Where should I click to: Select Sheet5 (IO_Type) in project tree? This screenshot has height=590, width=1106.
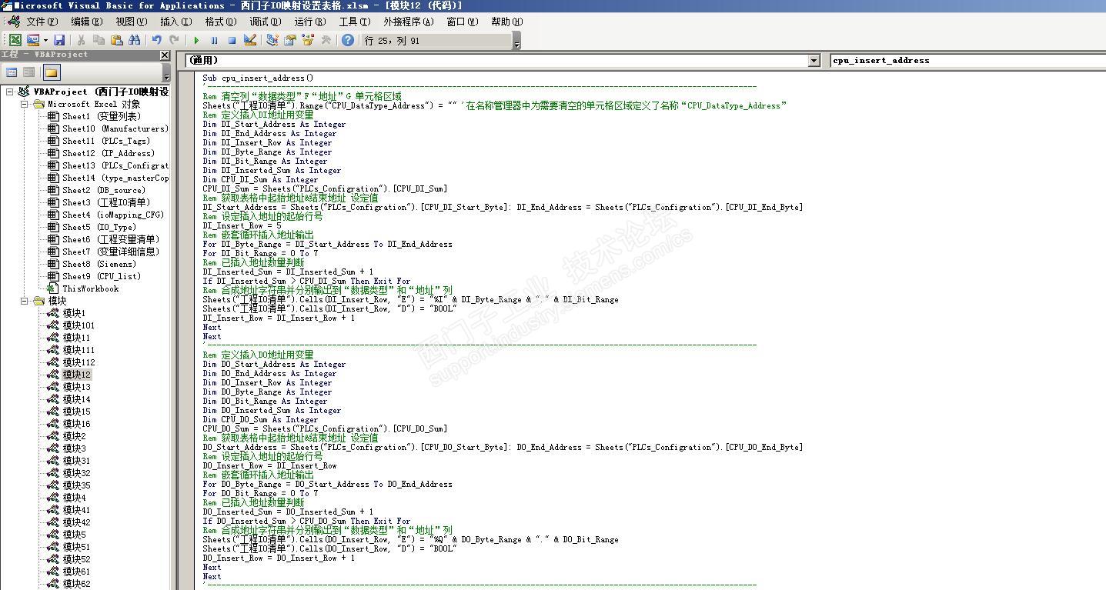click(99, 227)
